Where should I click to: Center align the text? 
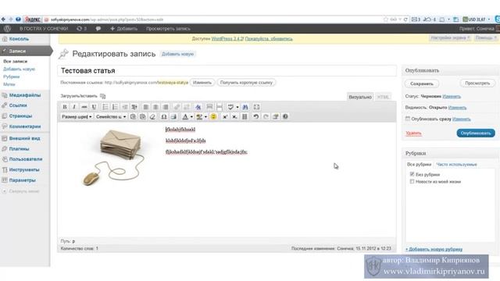point(155,107)
